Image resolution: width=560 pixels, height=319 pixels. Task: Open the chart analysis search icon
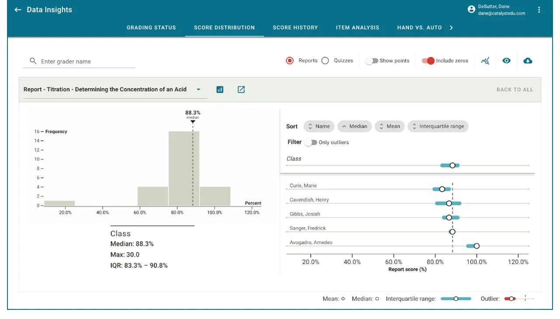(x=485, y=61)
